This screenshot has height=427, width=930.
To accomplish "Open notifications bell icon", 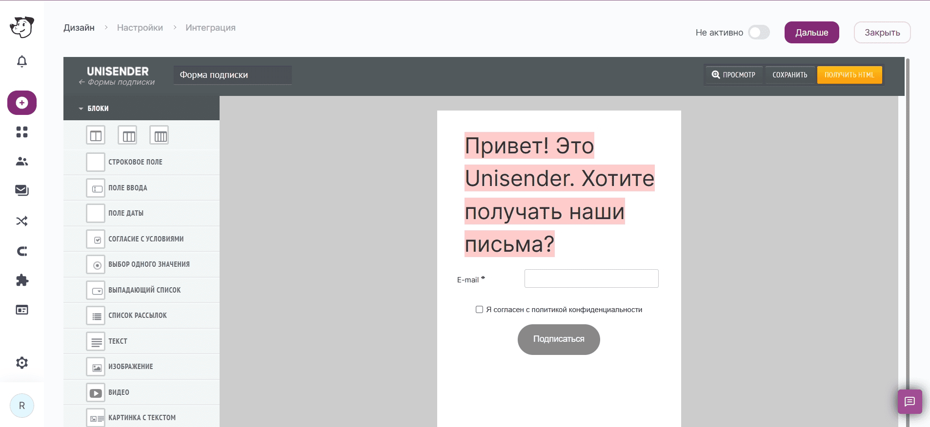I will pos(22,61).
